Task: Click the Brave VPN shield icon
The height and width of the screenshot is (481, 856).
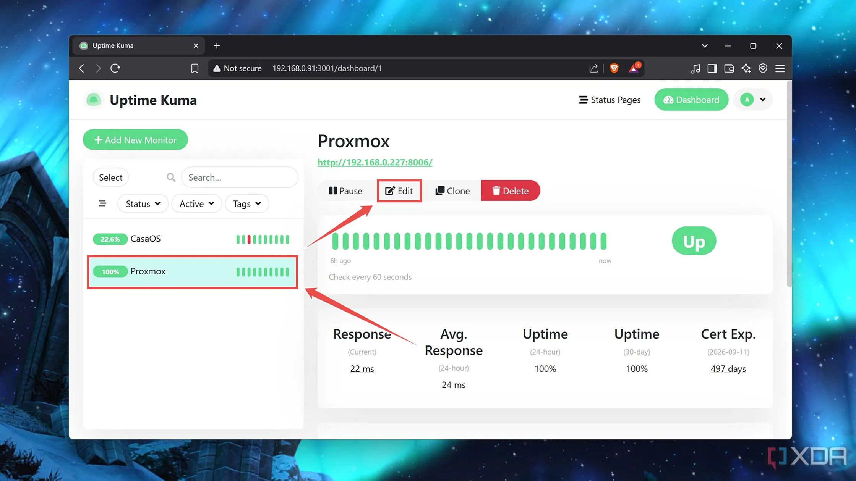Action: (x=763, y=68)
